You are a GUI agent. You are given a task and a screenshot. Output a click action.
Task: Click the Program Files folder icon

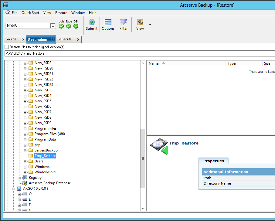click(x=31, y=128)
